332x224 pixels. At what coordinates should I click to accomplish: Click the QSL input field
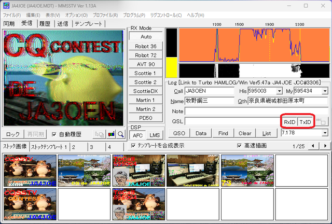(232, 121)
